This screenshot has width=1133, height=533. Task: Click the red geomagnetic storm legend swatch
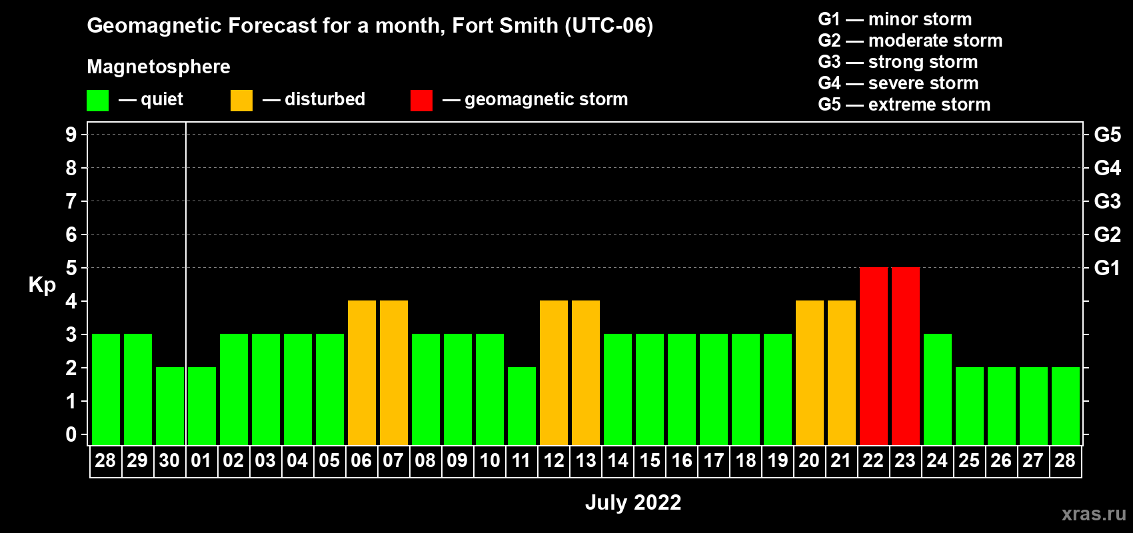pyautogui.click(x=421, y=101)
